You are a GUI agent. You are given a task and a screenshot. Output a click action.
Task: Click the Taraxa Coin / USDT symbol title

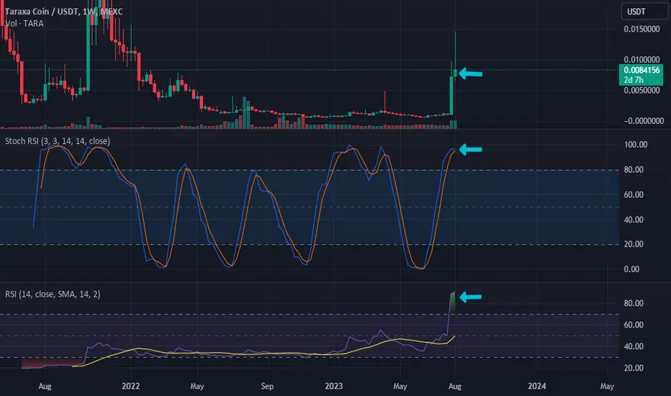tap(63, 12)
